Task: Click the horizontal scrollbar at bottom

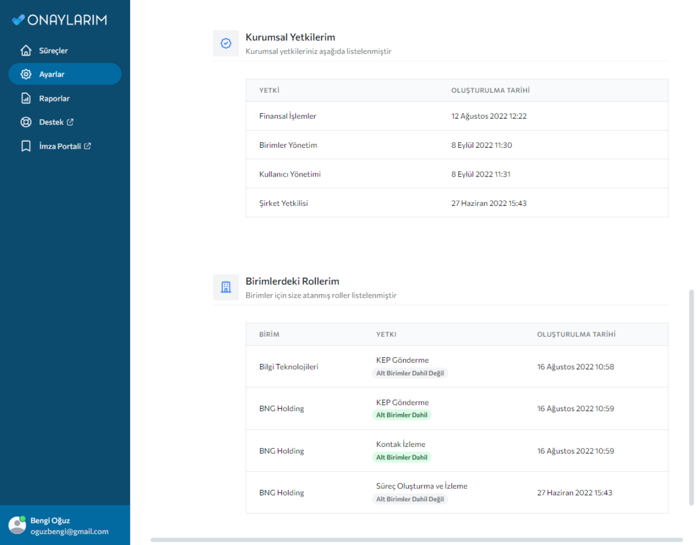Action: [x=417, y=540]
